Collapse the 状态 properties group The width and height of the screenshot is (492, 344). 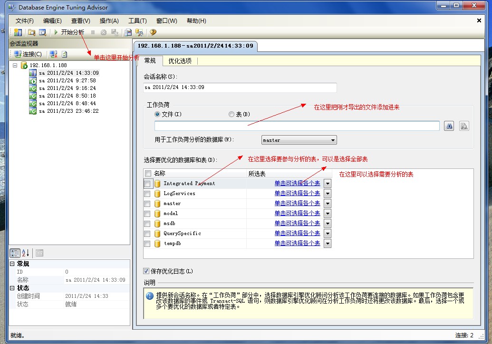coord(12,288)
